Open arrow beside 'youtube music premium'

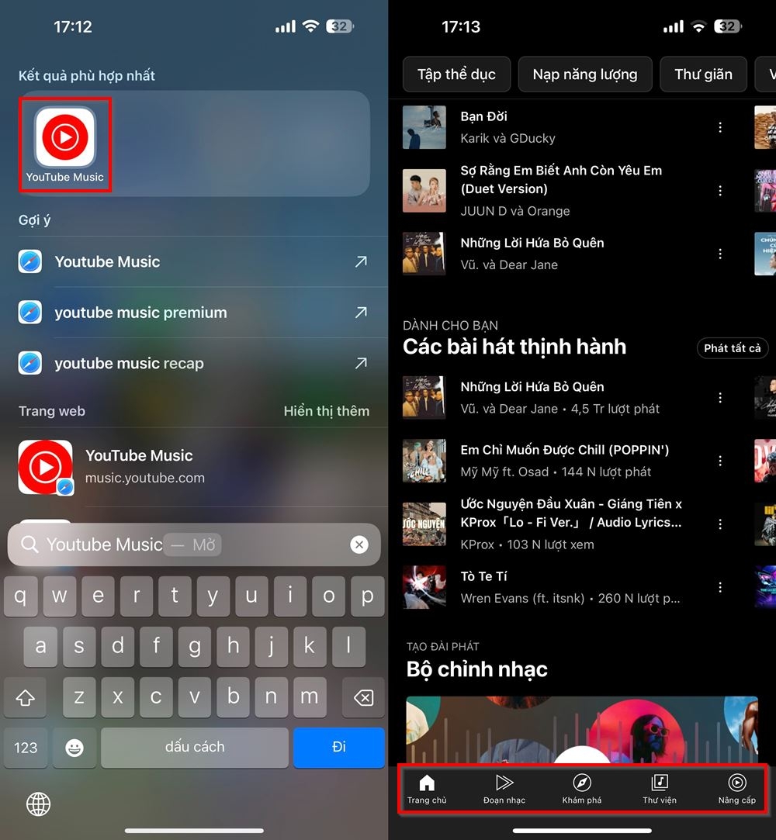tap(361, 313)
